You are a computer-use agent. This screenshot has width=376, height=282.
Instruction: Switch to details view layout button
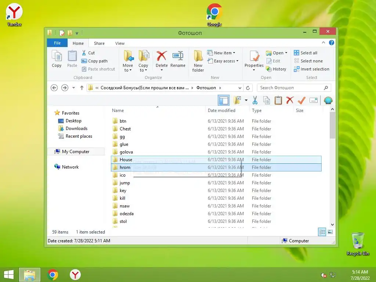pos(322,232)
